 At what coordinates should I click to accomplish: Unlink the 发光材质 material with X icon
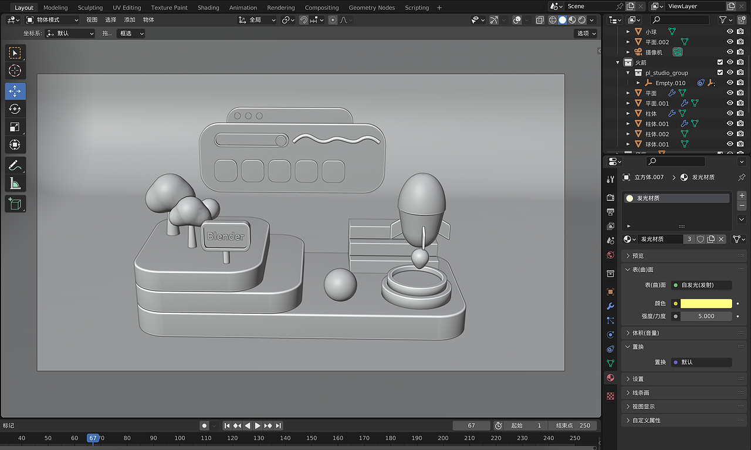(x=721, y=239)
